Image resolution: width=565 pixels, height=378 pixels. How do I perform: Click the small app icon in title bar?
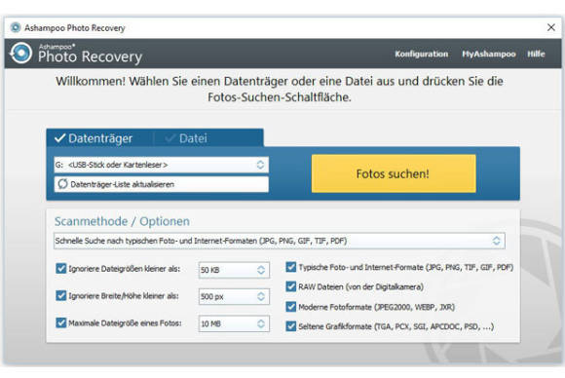coord(16,27)
